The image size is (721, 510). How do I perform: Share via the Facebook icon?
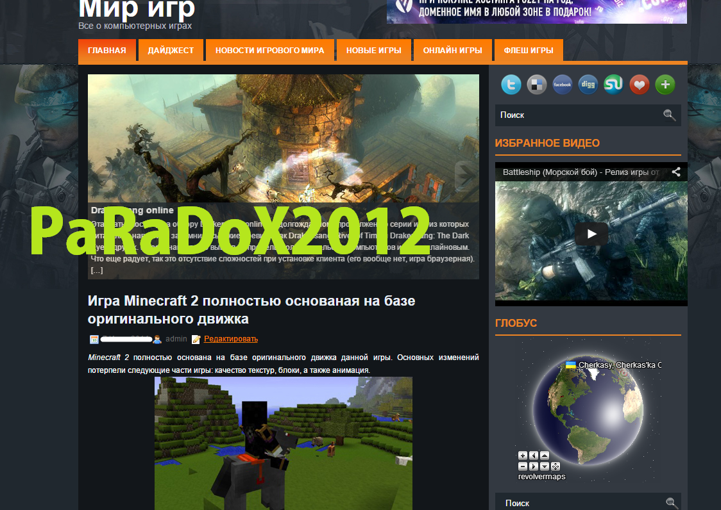563,85
